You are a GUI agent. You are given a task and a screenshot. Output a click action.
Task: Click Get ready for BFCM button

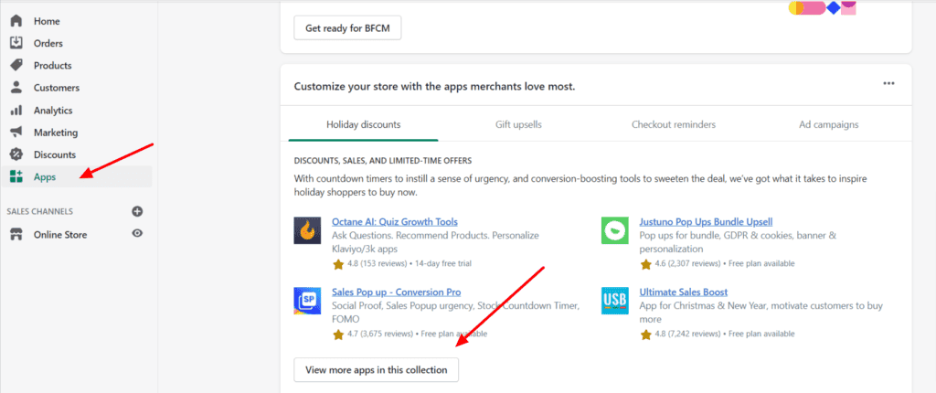pos(347,27)
